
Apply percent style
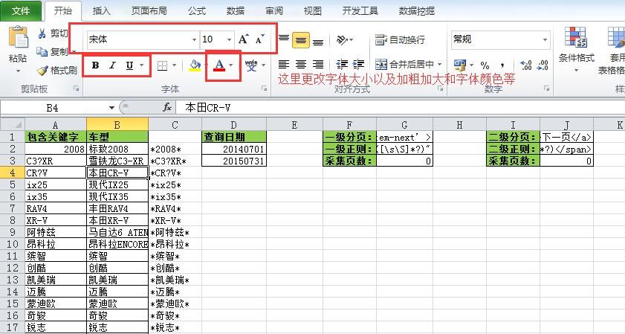[485, 65]
